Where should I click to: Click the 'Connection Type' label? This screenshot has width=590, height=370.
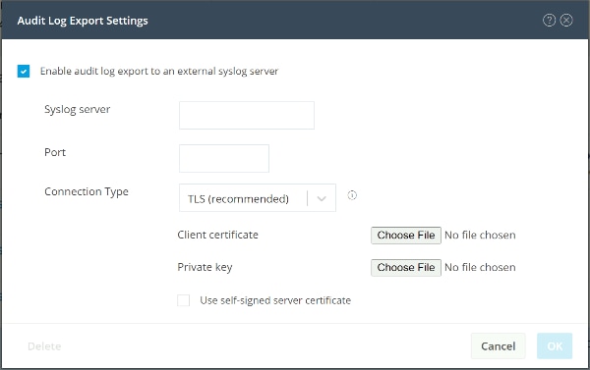[x=87, y=192]
